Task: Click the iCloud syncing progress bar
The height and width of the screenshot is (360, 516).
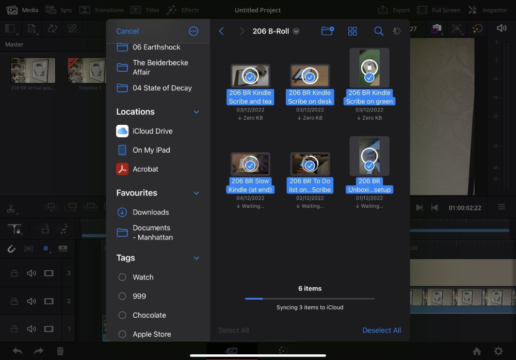Action: click(x=310, y=299)
